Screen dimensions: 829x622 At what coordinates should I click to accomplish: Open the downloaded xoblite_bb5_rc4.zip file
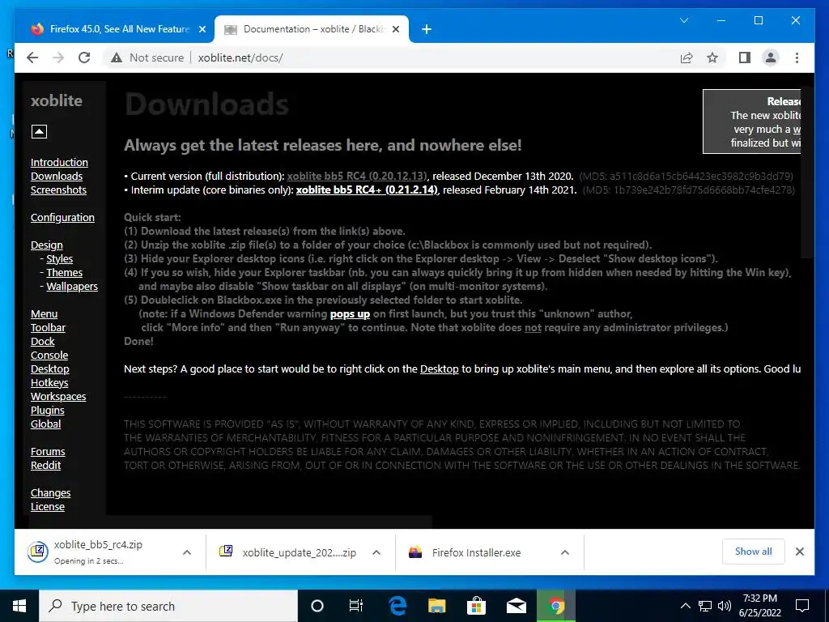pyautogui.click(x=98, y=552)
